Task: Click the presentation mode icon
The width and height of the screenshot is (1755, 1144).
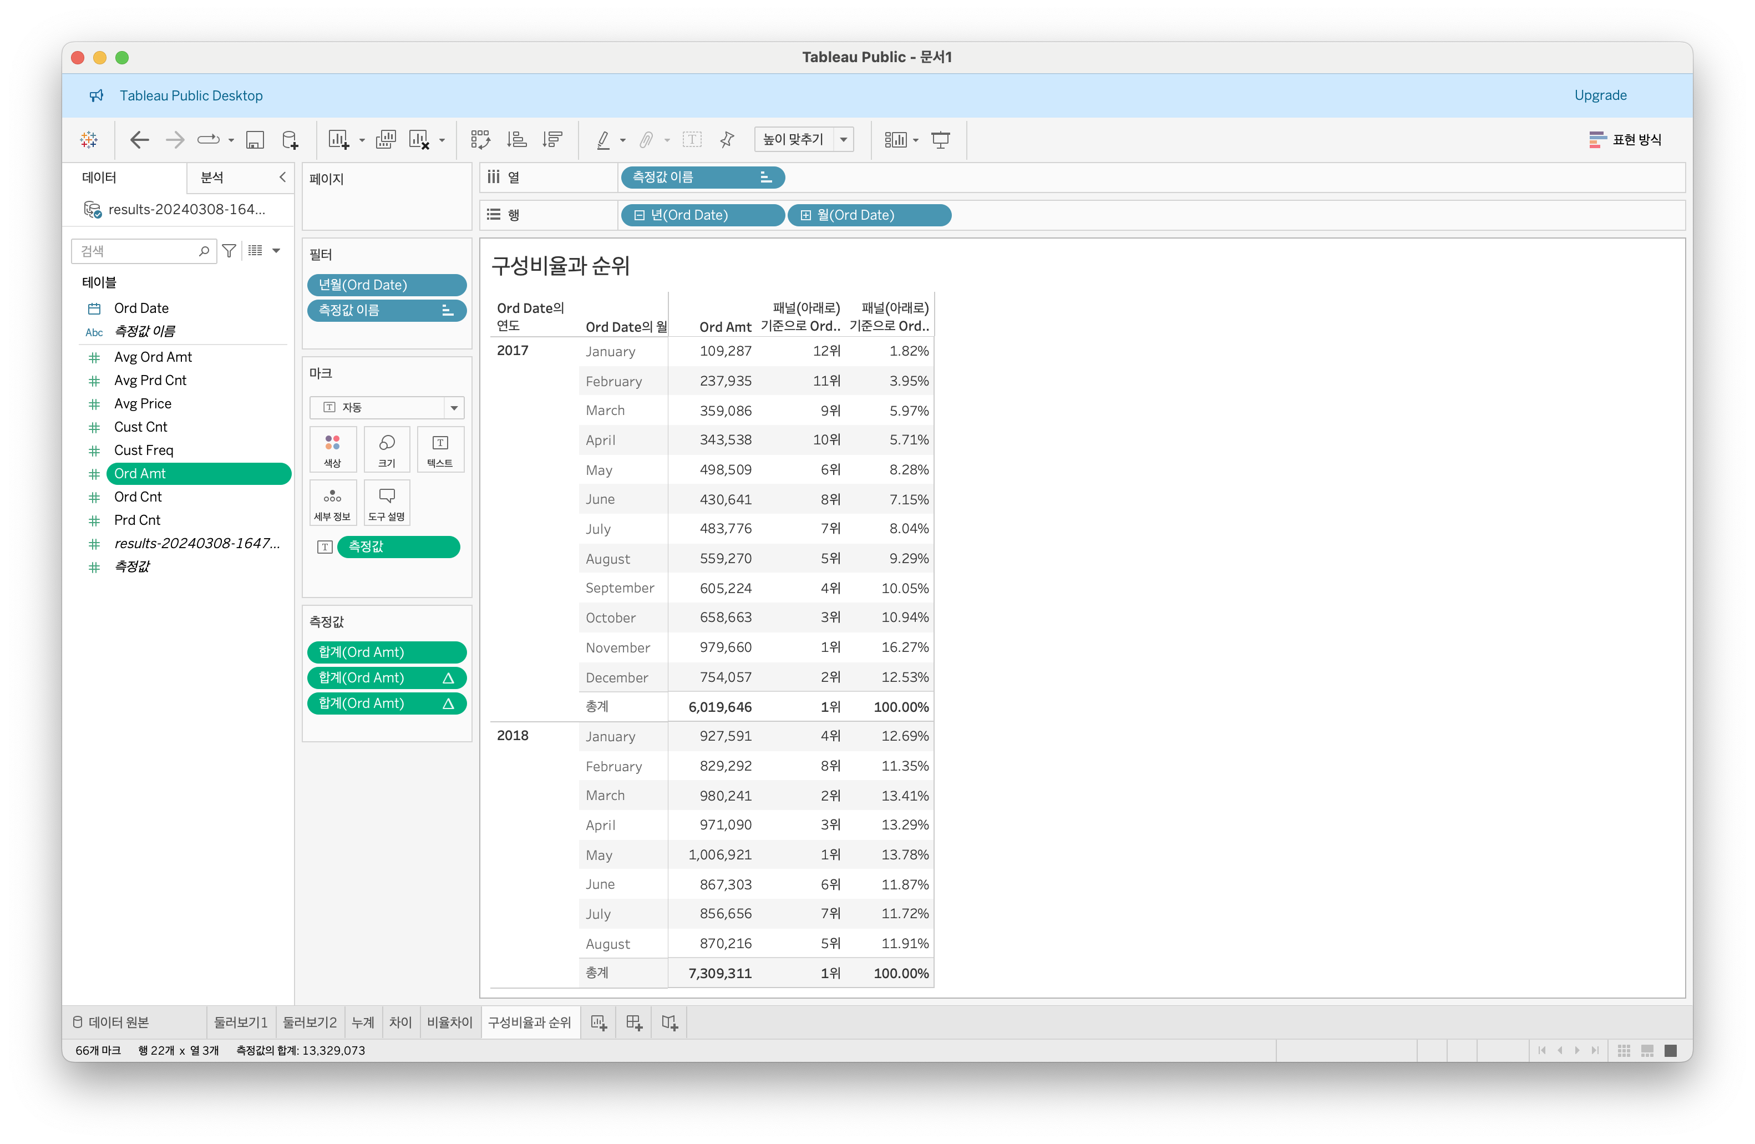Action: pos(940,140)
